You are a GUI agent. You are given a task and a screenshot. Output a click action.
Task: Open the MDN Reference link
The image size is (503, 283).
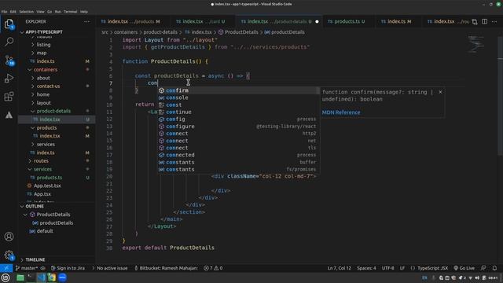pyautogui.click(x=341, y=112)
